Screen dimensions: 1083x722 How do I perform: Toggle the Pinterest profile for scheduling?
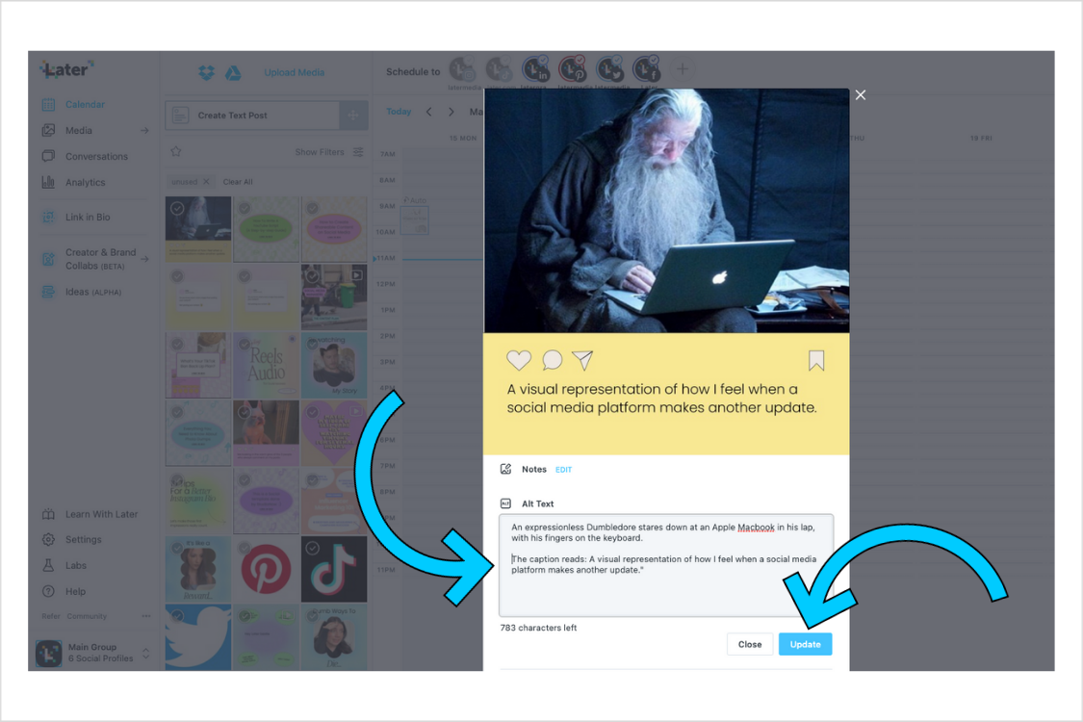point(573,68)
